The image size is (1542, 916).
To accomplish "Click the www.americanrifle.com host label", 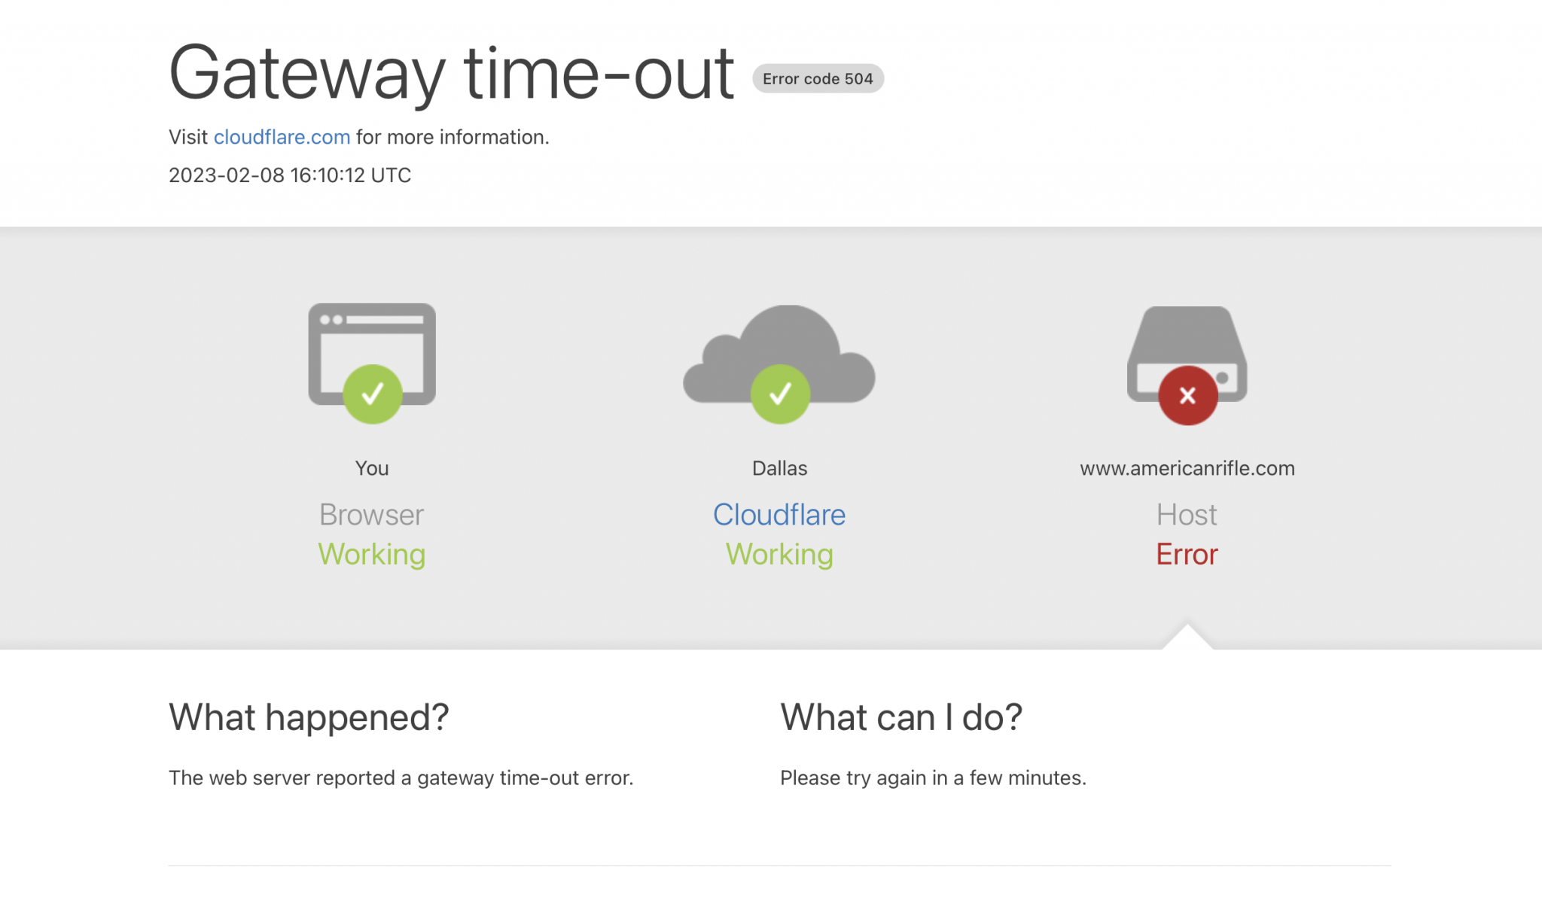I will click(1187, 468).
